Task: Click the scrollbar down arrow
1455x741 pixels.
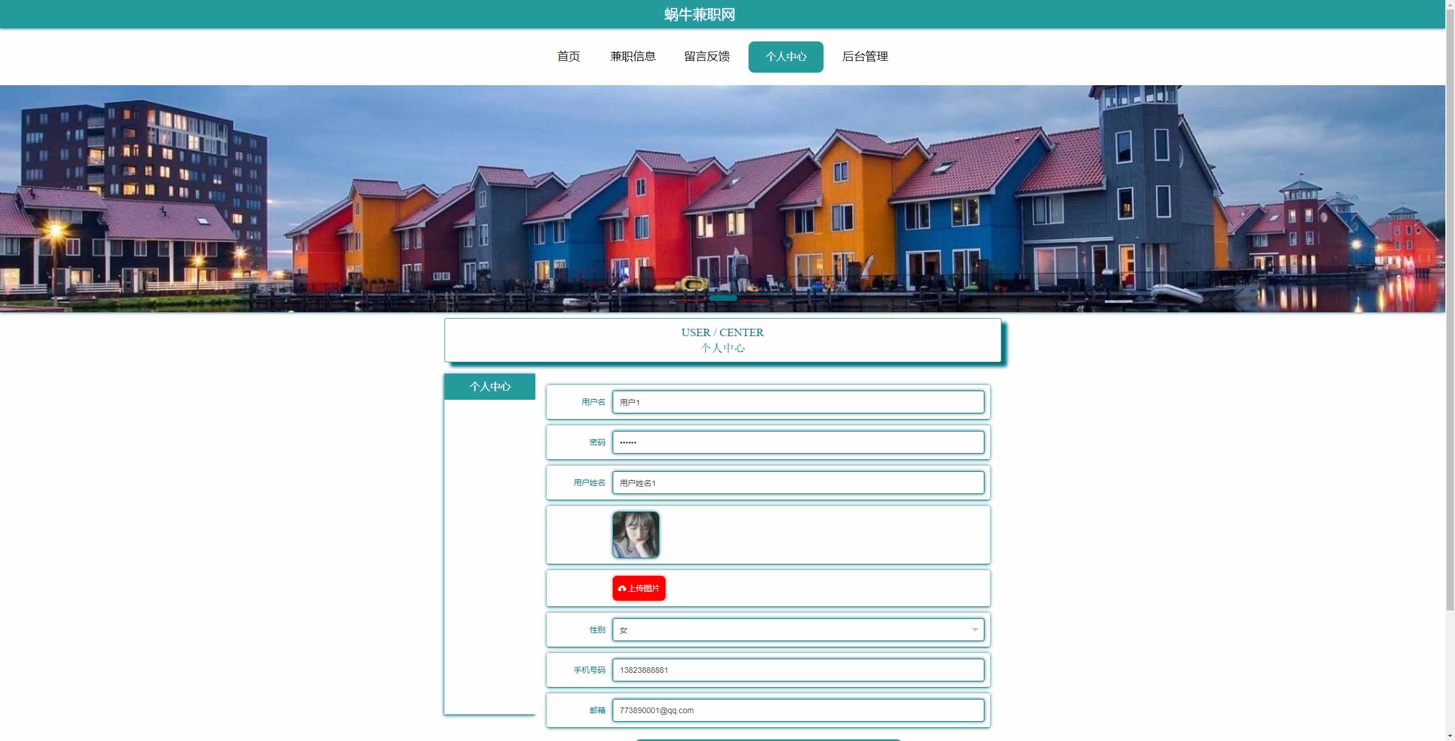Action: [x=1450, y=737]
